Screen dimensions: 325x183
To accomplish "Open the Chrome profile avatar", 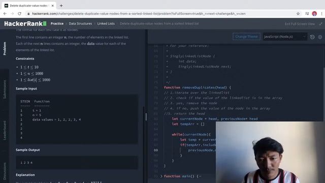I will click(314, 14).
